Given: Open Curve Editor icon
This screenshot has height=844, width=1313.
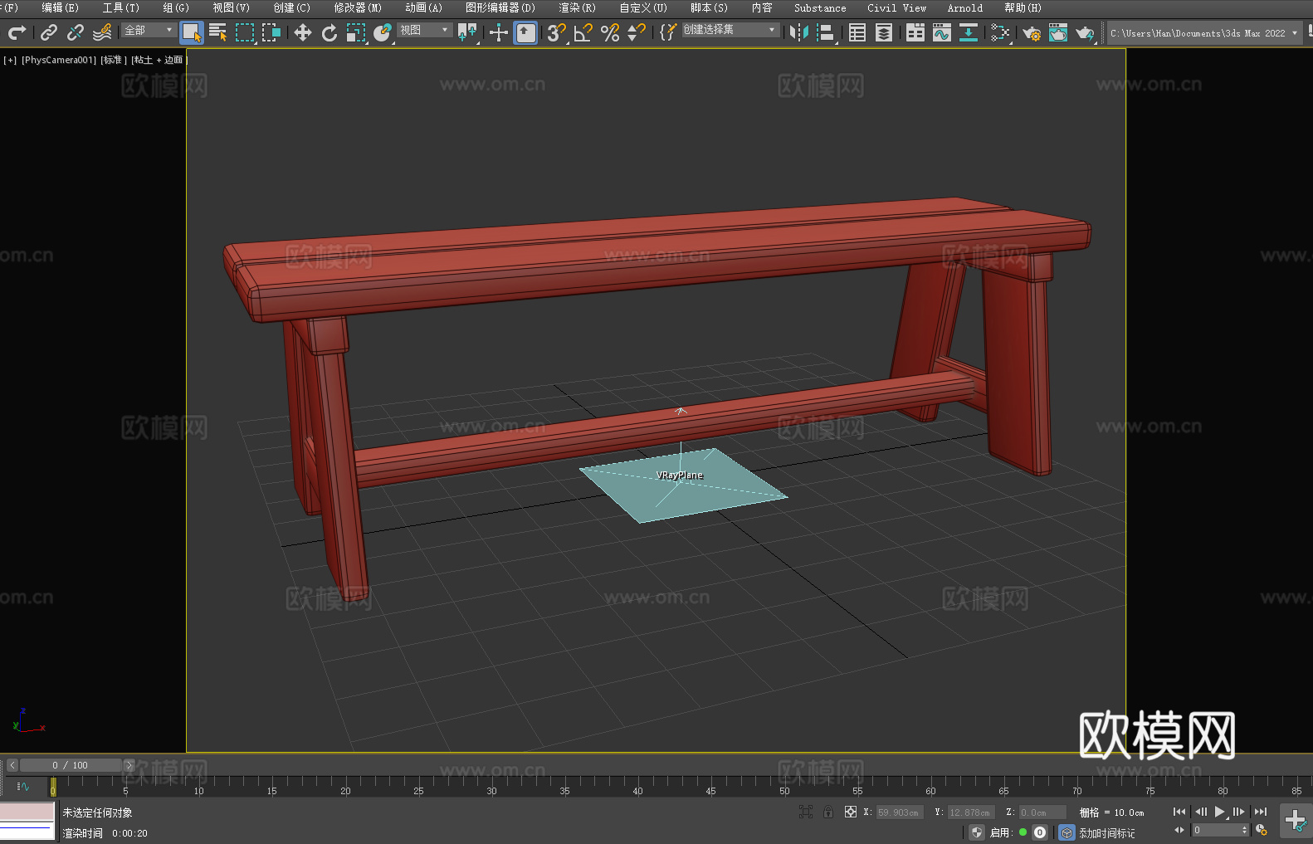Looking at the screenshot, I should 942,32.
